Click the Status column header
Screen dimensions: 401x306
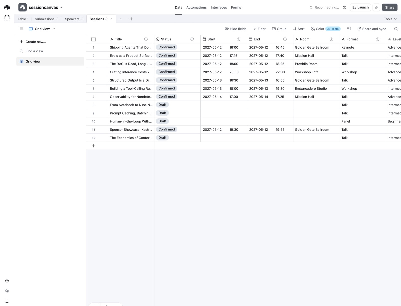(x=177, y=39)
